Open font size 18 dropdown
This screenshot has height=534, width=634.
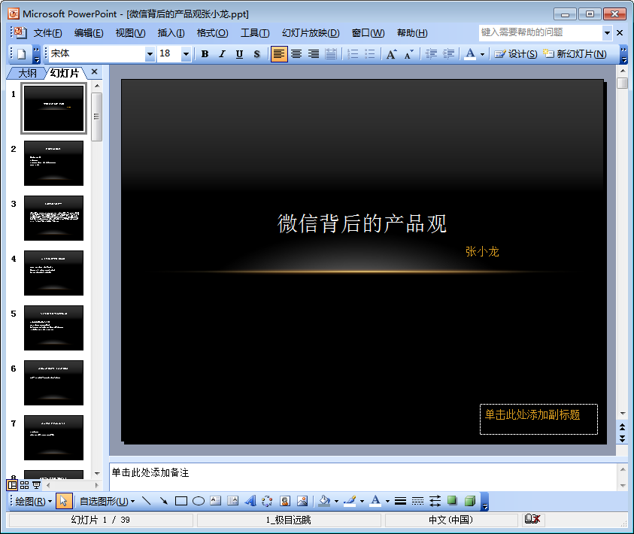[x=186, y=53]
